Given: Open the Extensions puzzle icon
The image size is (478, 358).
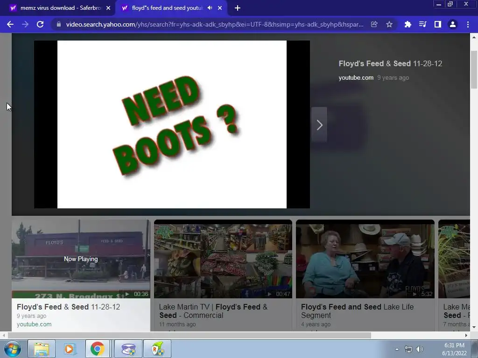Looking at the screenshot, I should tap(408, 24).
